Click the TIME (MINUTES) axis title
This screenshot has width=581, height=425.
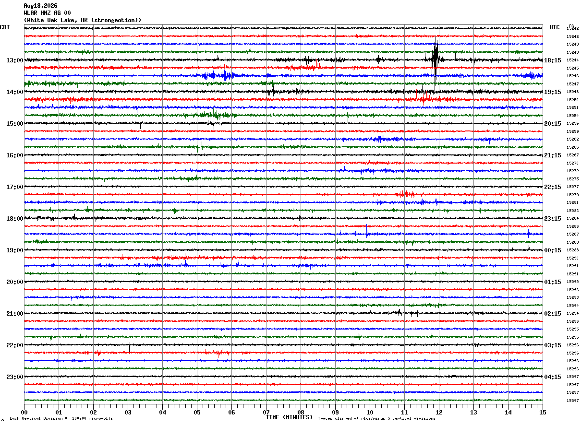tap(289, 417)
